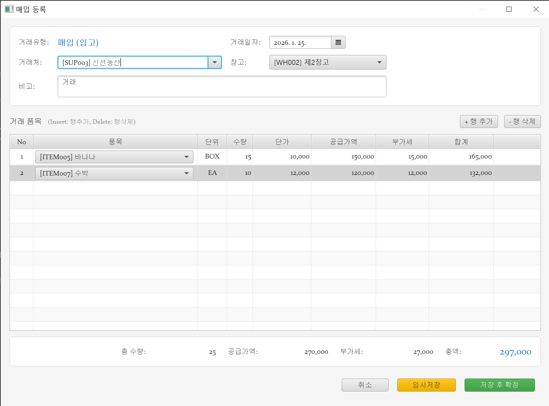Expand the 거래처 supplier dropdown arrow
The width and height of the screenshot is (549, 406).
pos(215,63)
